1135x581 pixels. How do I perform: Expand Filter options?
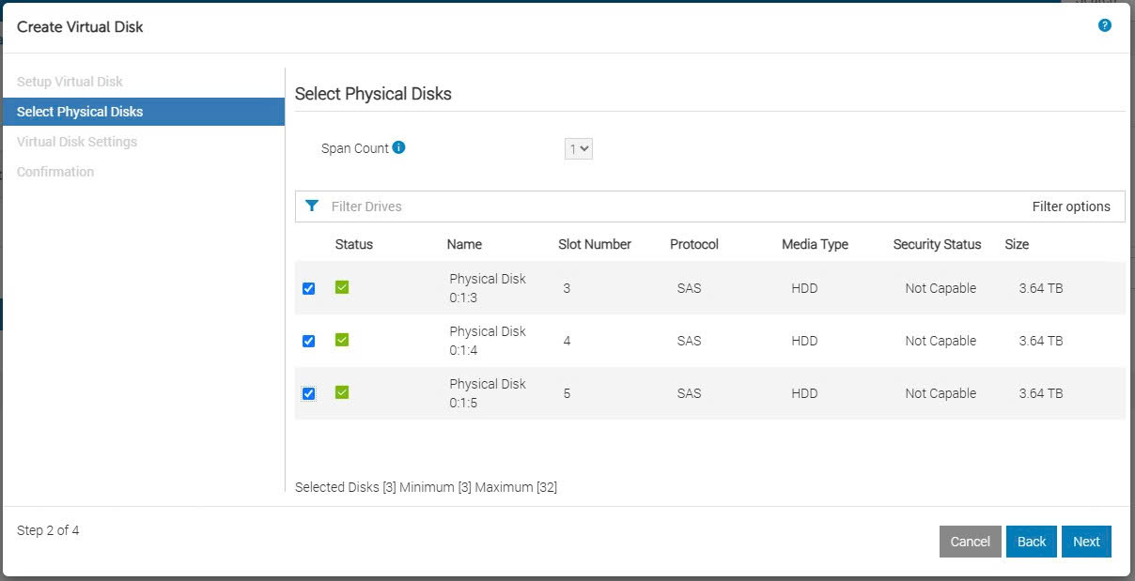(1070, 206)
